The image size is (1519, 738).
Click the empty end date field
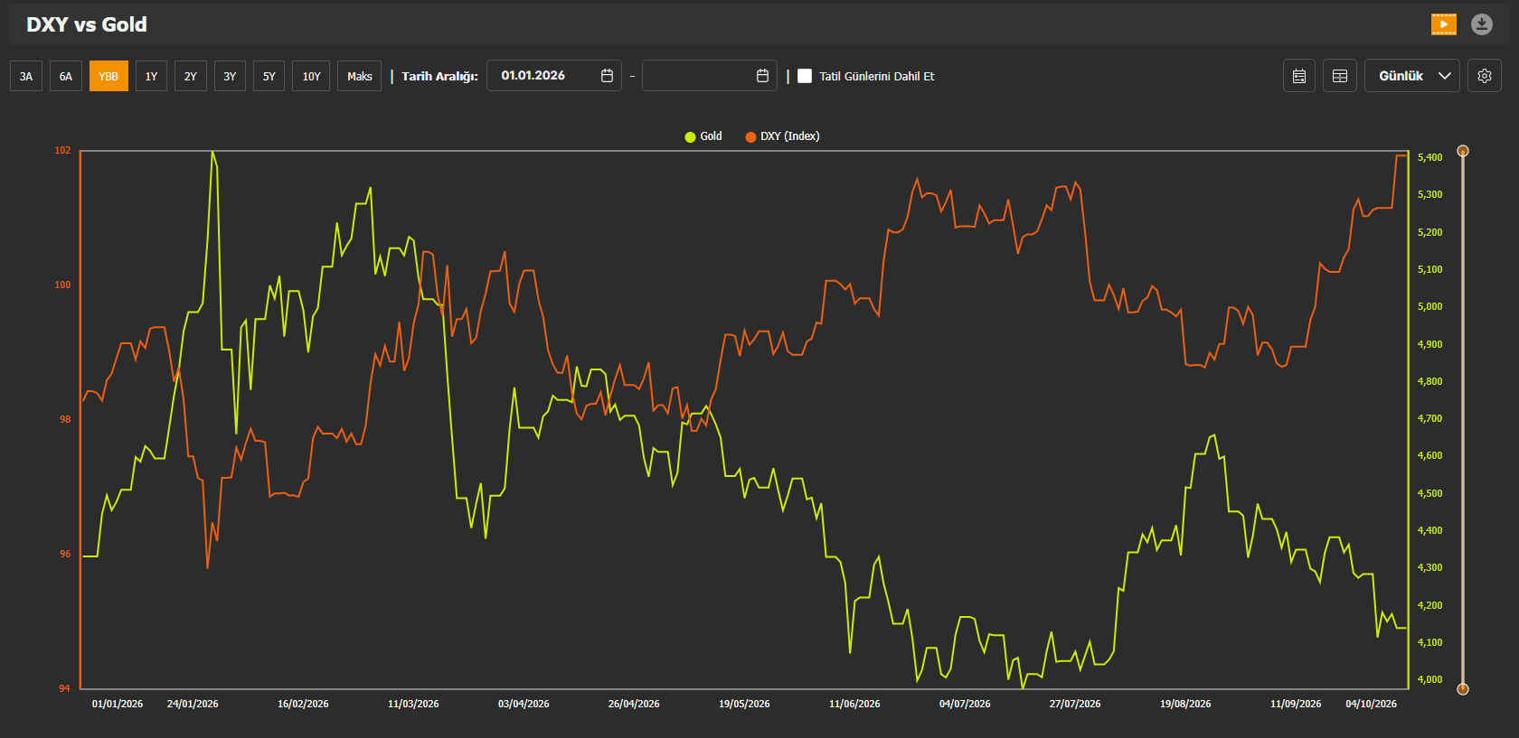pos(710,76)
